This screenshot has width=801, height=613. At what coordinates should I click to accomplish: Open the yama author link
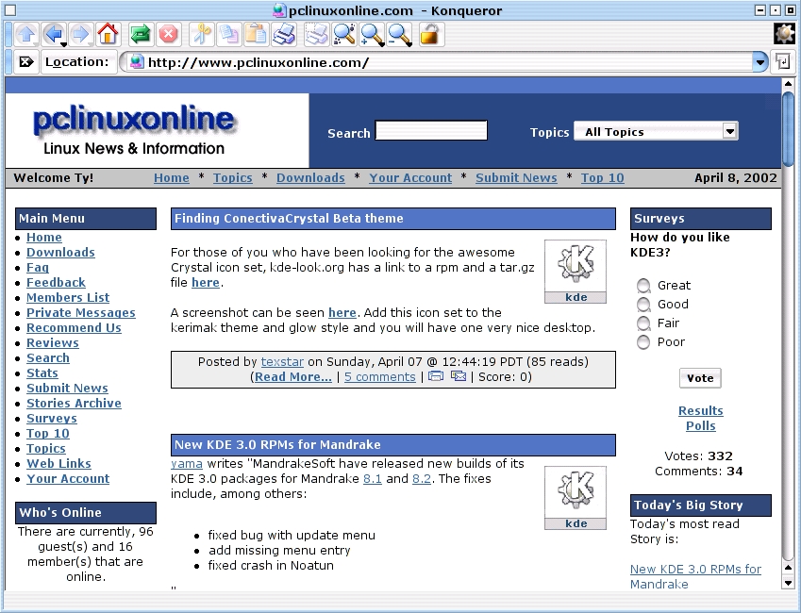point(187,464)
